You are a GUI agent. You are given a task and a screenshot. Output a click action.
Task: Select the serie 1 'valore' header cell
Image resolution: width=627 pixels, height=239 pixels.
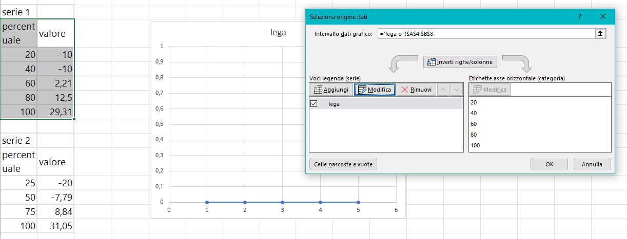tap(55, 33)
